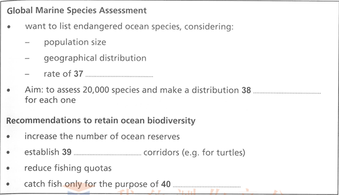Image resolution: width=339 pixels, height=195 pixels.
Task: Click the dash before rate of
Action: click(x=27, y=74)
